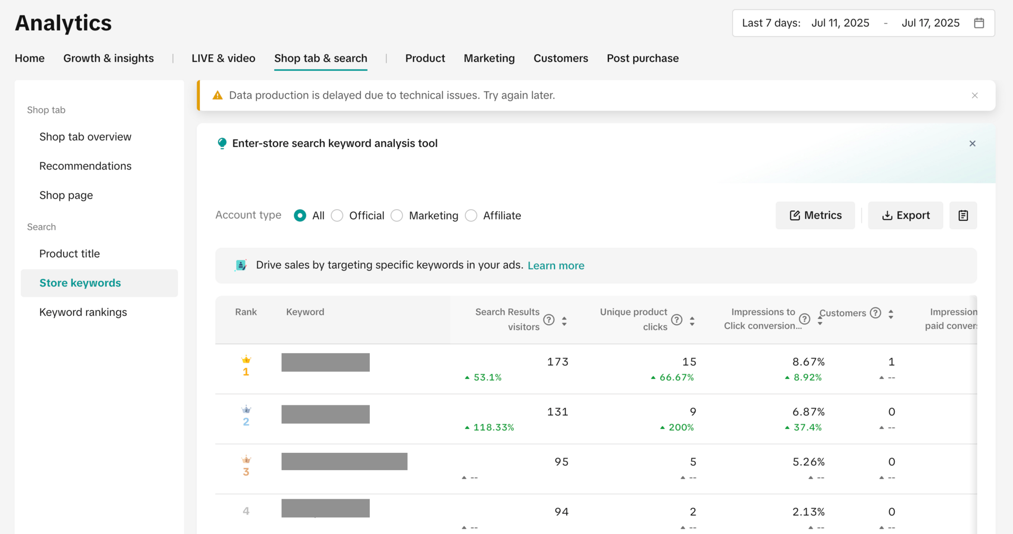Click the rank 4 redacted keyword

click(x=326, y=508)
